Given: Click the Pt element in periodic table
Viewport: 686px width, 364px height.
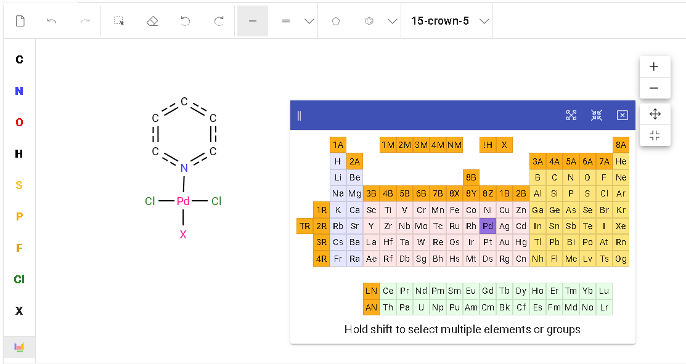Looking at the screenshot, I should 488,242.
